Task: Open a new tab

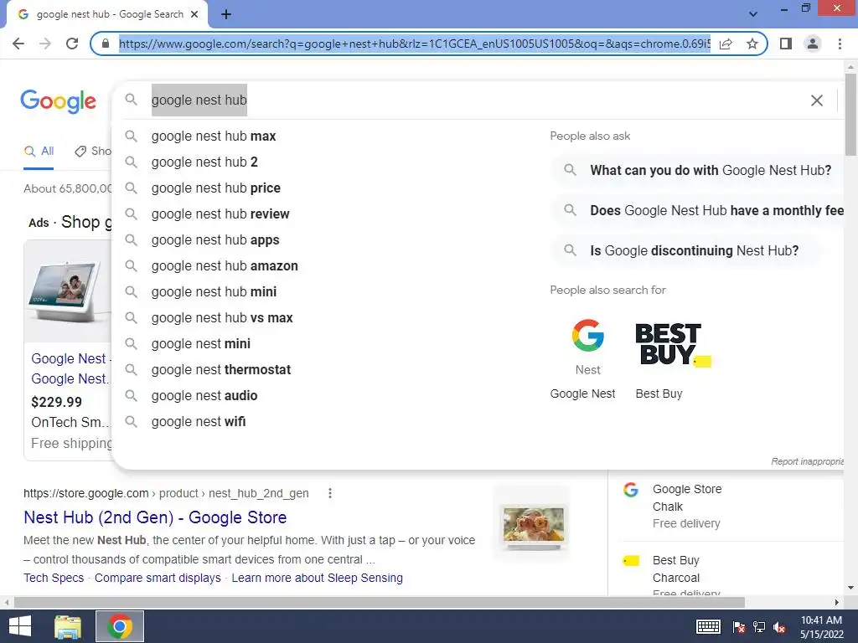Action: point(226,15)
